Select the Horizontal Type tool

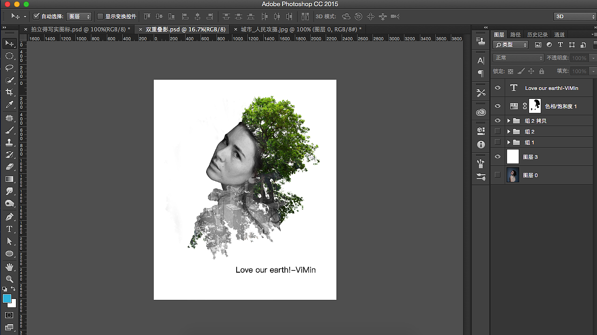point(9,229)
